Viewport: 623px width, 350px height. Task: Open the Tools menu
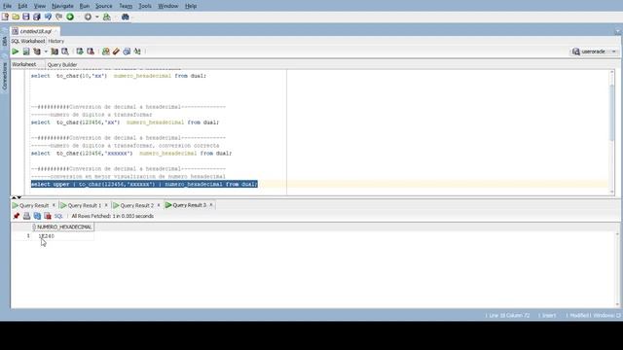(x=145, y=6)
